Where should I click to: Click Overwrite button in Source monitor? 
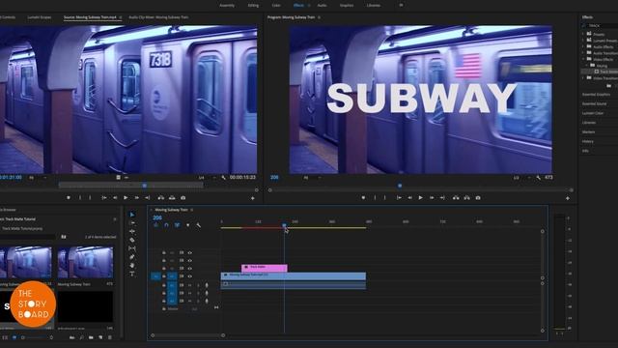click(172, 197)
